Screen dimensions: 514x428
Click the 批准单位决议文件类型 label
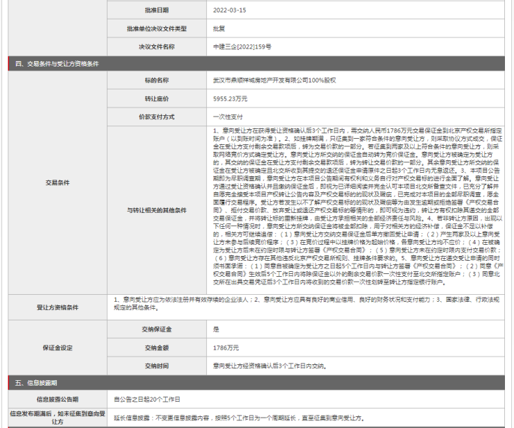click(156, 28)
